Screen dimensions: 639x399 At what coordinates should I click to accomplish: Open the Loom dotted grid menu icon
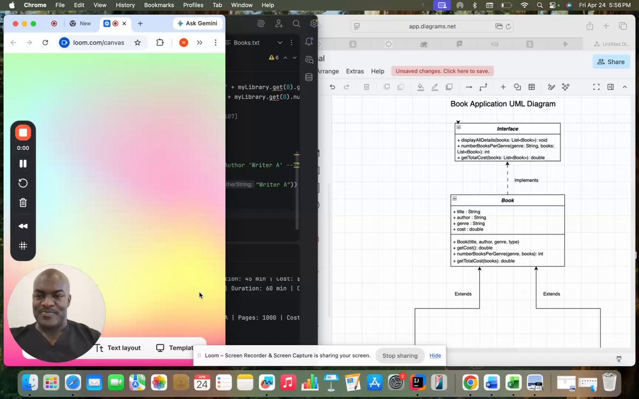click(x=23, y=245)
